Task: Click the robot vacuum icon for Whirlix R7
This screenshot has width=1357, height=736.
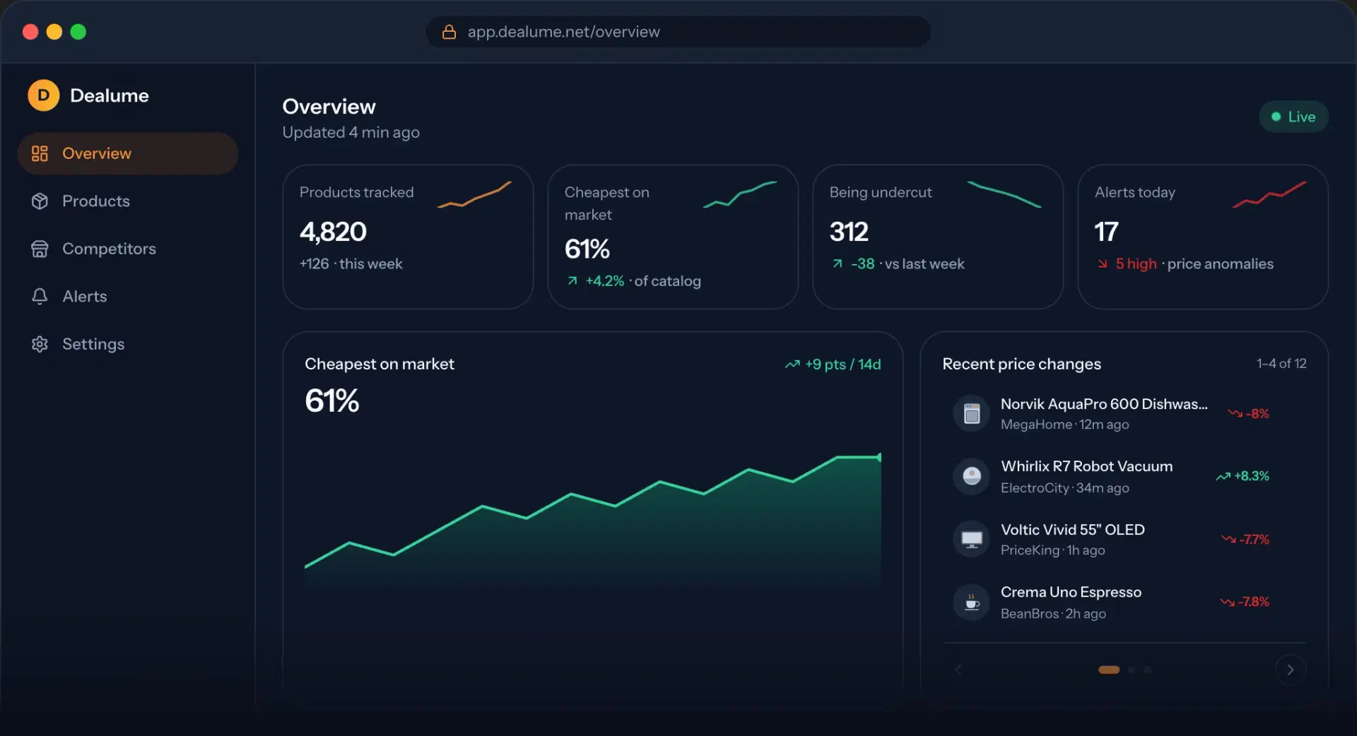Action: pyautogui.click(x=972, y=476)
